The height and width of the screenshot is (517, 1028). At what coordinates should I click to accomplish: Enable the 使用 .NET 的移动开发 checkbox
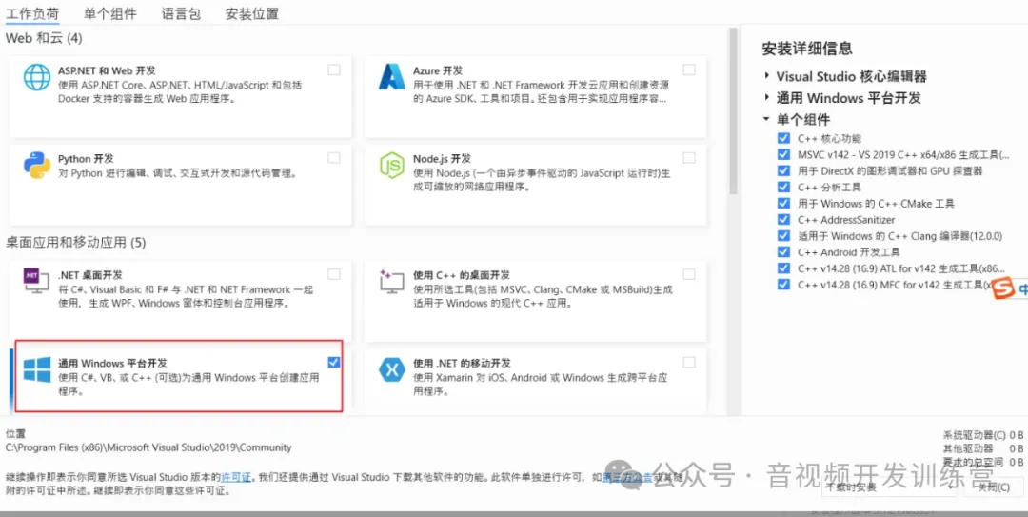(689, 362)
